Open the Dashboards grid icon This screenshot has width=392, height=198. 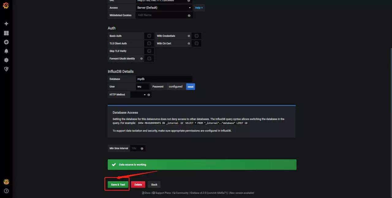pos(6,33)
